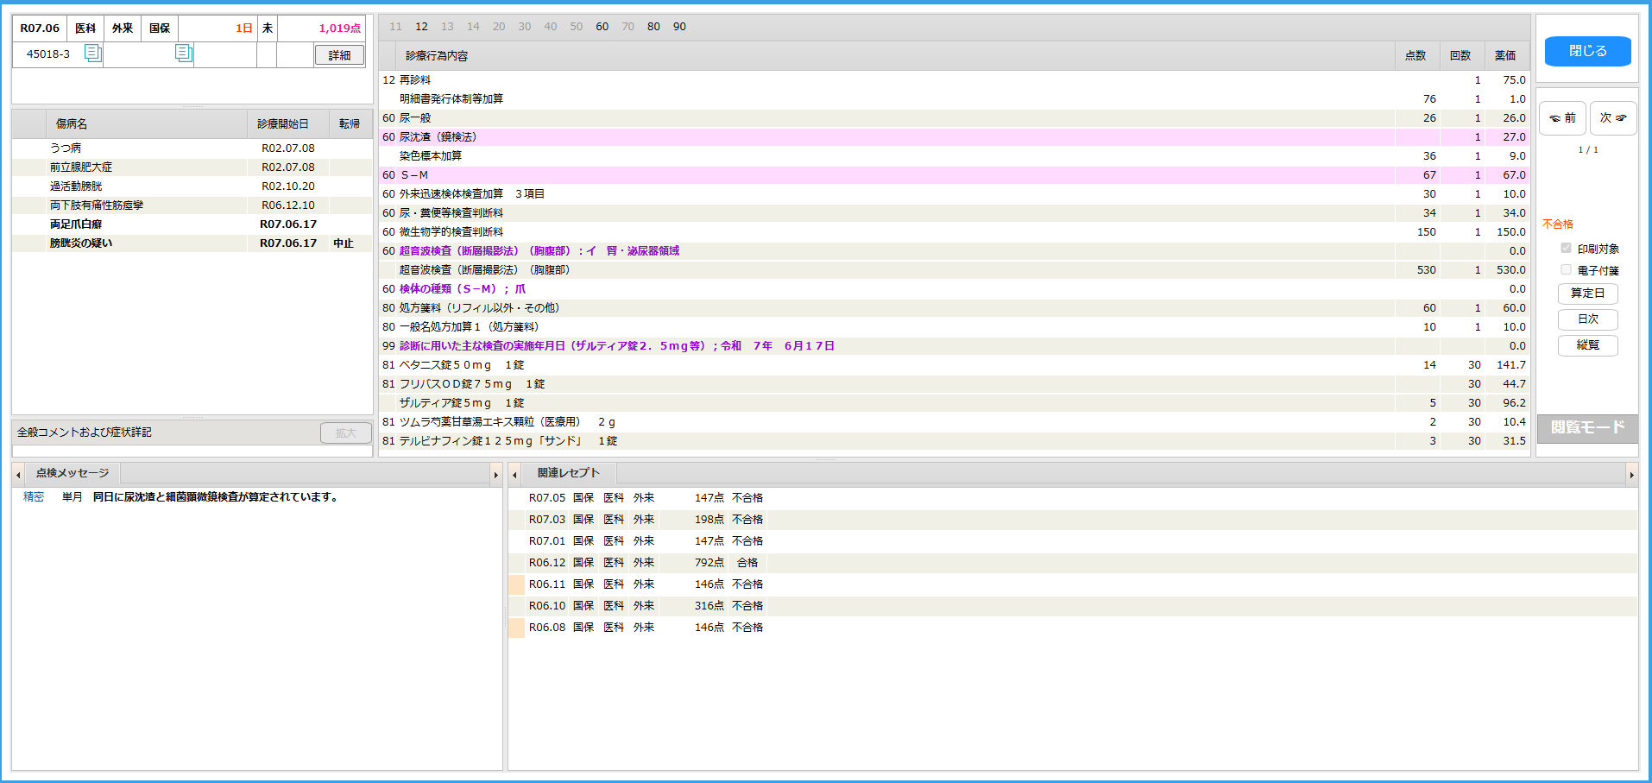
Task: Click the 詳細 button
Action: tap(339, 55)
